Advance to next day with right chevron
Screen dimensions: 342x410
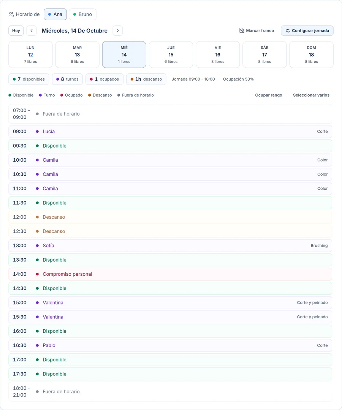click(117, 30)
